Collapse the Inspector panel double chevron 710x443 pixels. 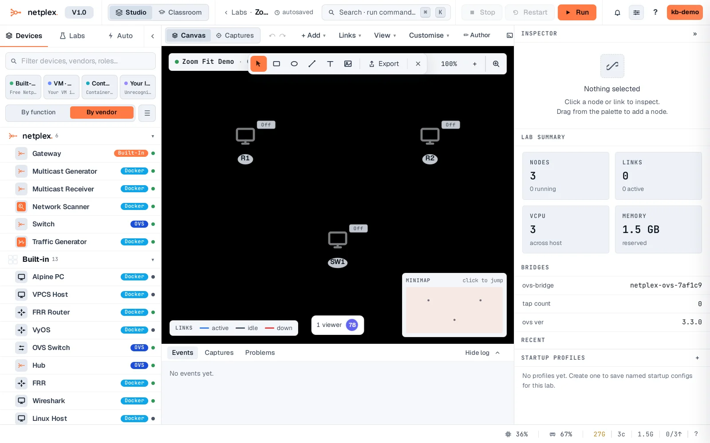point(695,34)
